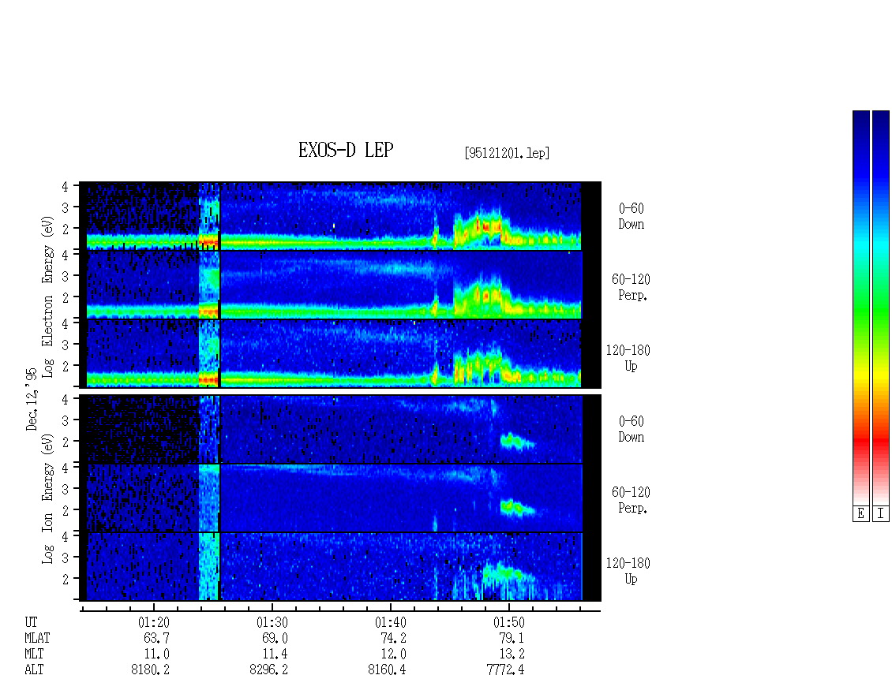
Task: Select altitude value 7772.4
Action: (x=505, y=669)
